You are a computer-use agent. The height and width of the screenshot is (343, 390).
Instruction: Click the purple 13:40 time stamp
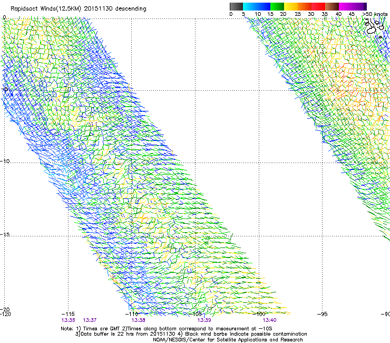(x=269, y=320)
